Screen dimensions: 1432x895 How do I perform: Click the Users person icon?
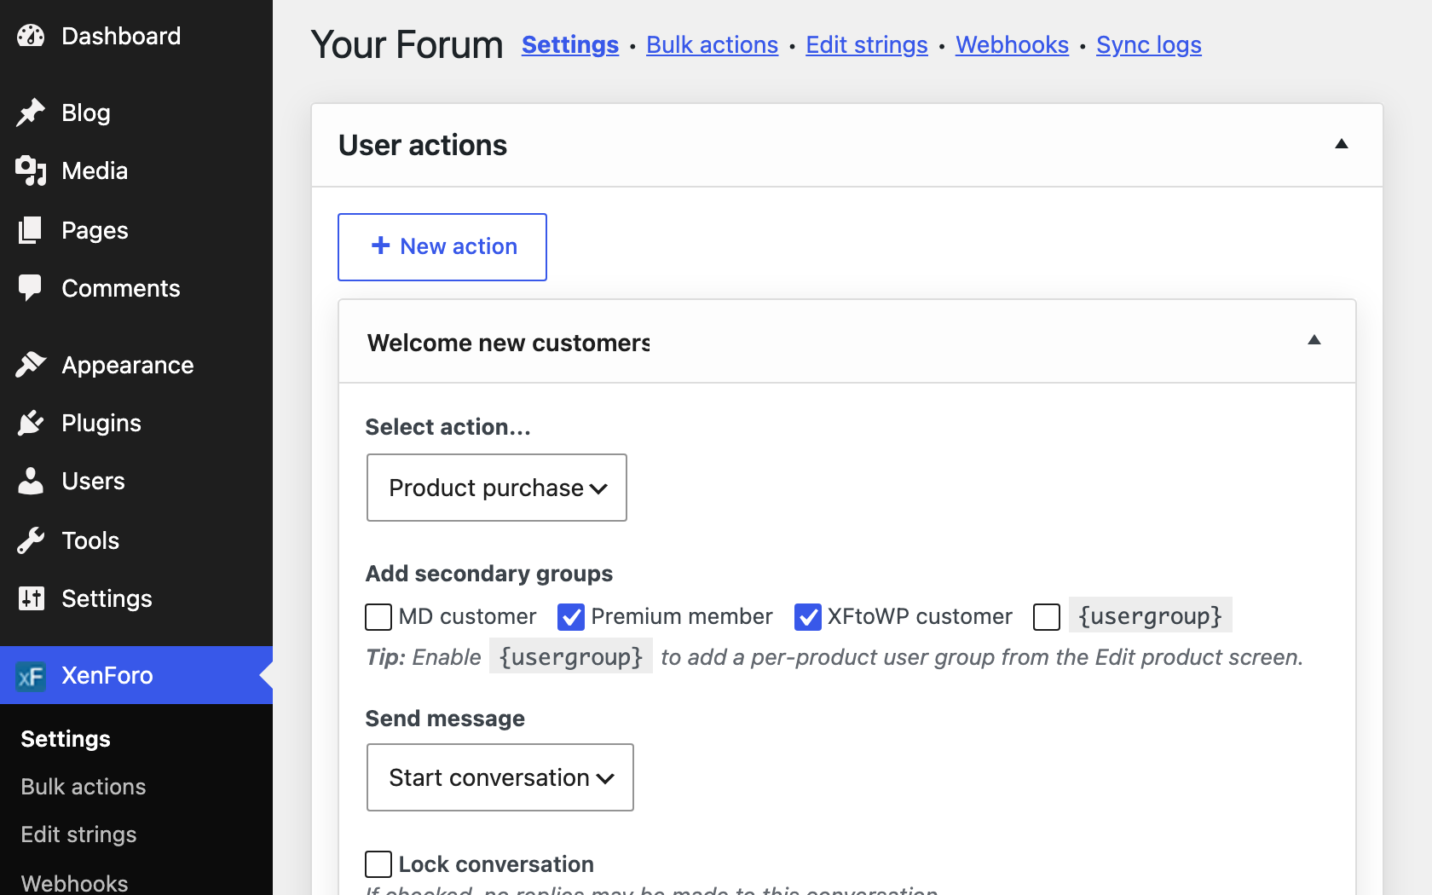(x=31, y=481)
